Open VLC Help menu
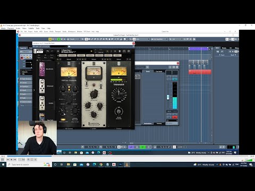The height and width of the screenshot is (191, 255). [x=49, y=28]
